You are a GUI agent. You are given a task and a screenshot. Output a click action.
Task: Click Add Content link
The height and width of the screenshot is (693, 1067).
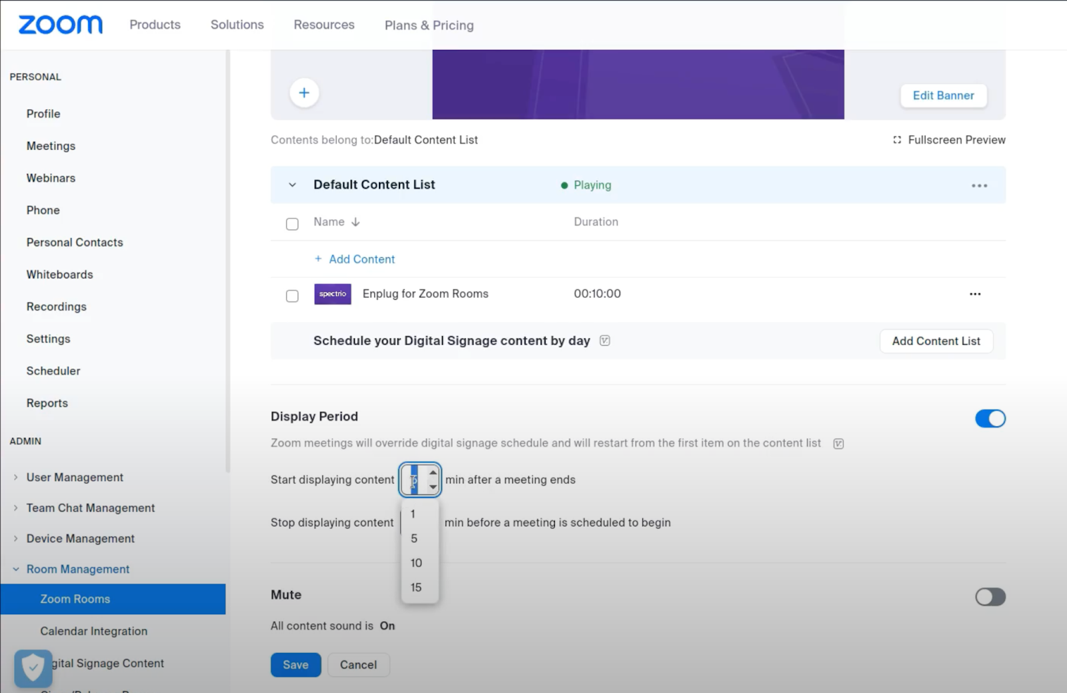(x=355, y=259)
